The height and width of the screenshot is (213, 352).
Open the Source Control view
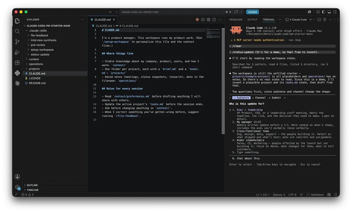pyautogui.click(x=17, y=42)
